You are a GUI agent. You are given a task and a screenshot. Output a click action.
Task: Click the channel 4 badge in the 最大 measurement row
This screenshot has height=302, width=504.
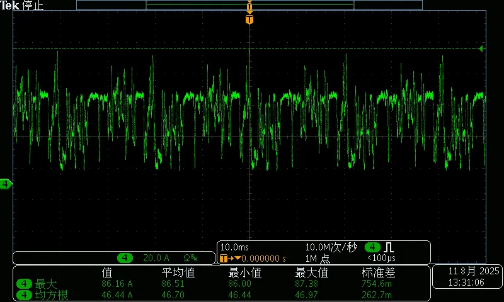coord(24,284)
